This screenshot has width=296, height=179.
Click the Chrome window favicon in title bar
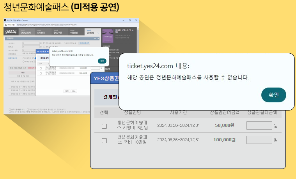pos(5,20)
